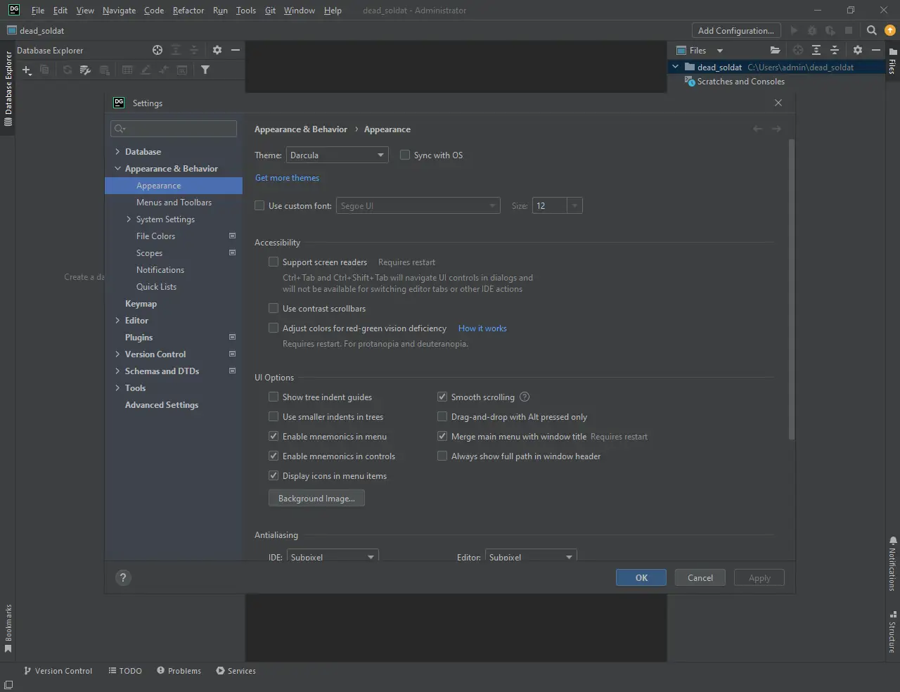Open the Navigate menu

(119, 11)
